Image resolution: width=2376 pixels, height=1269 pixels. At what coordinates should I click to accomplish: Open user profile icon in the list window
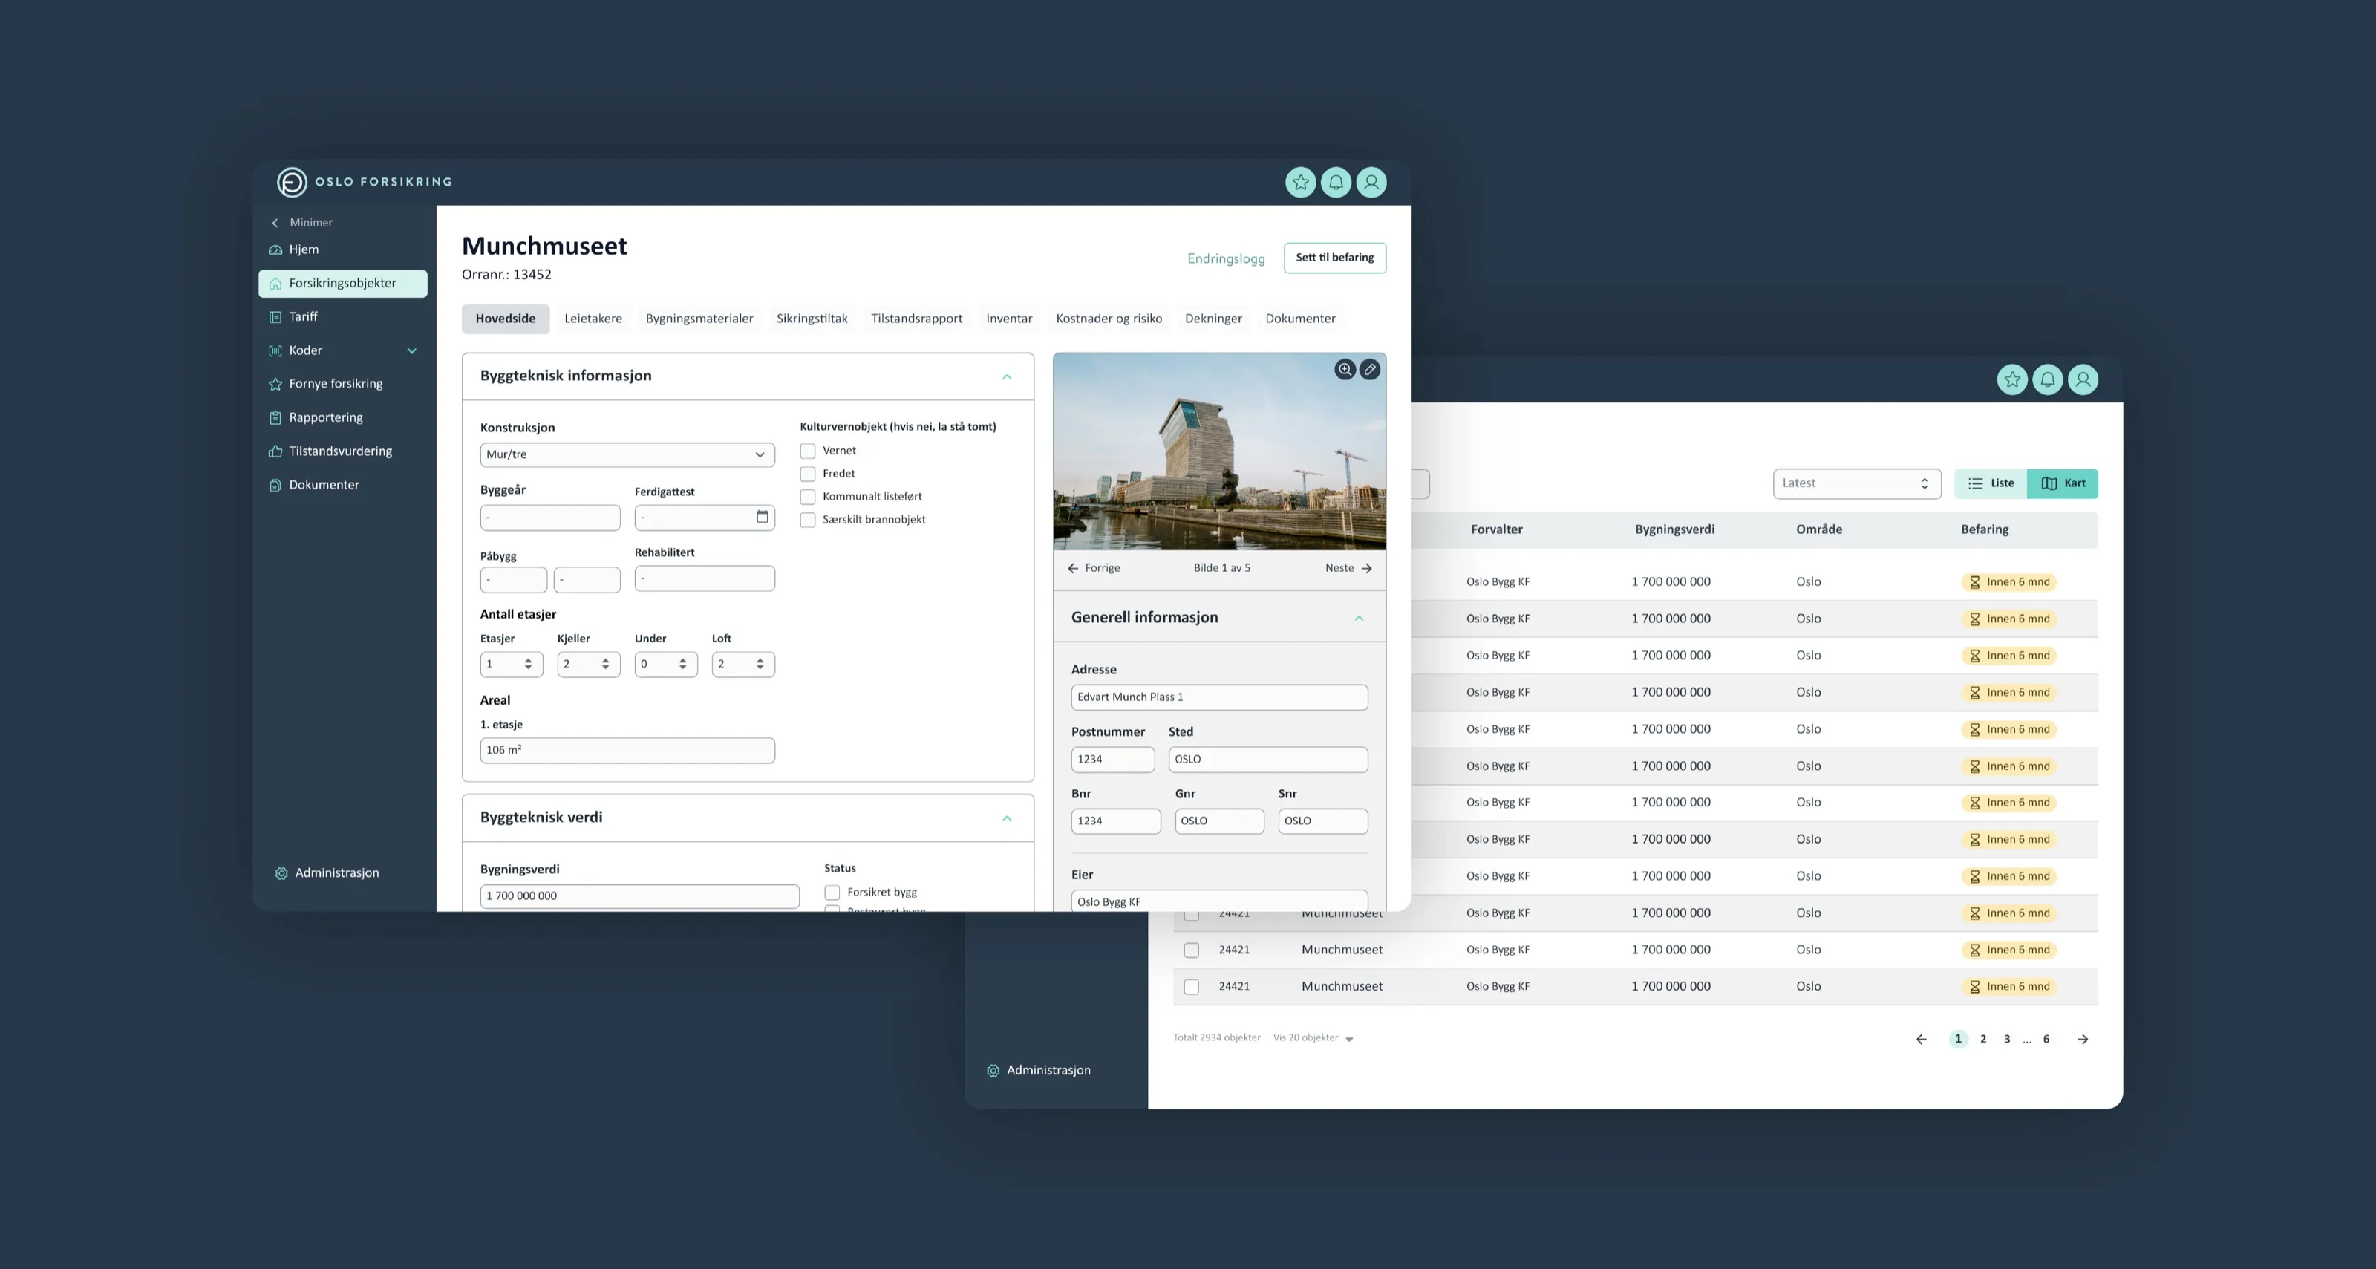[2083, 380]
